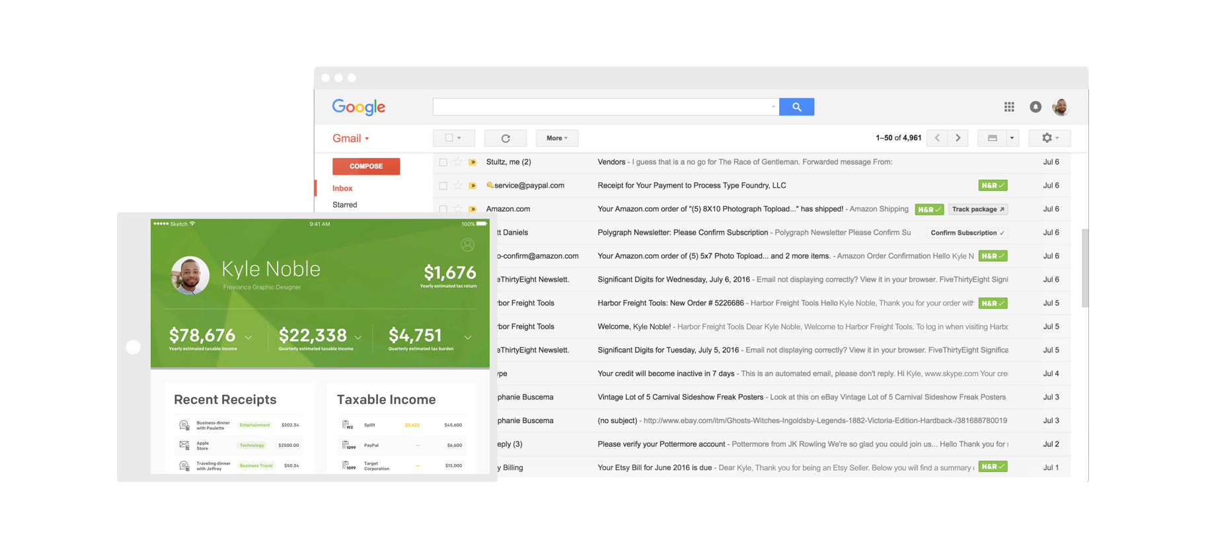Open the account avatar in Gmail header
The image size is (1206, 548).
pos(1061,107)
